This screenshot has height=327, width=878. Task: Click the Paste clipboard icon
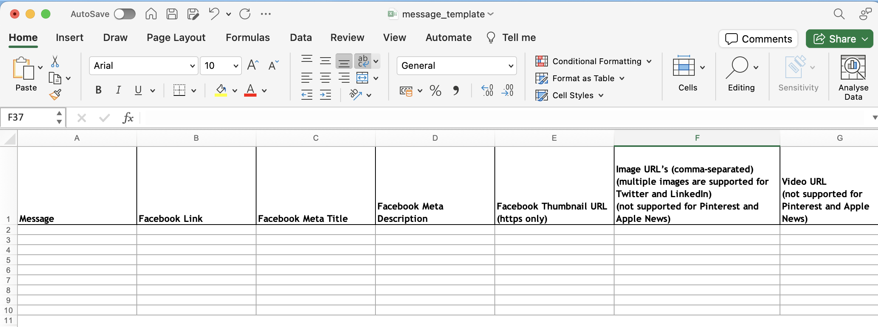(23, 68)
